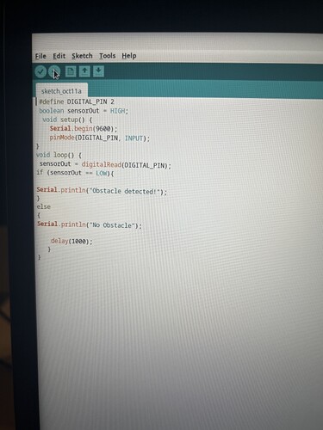Open the Sketch menu

pos(82,56)
